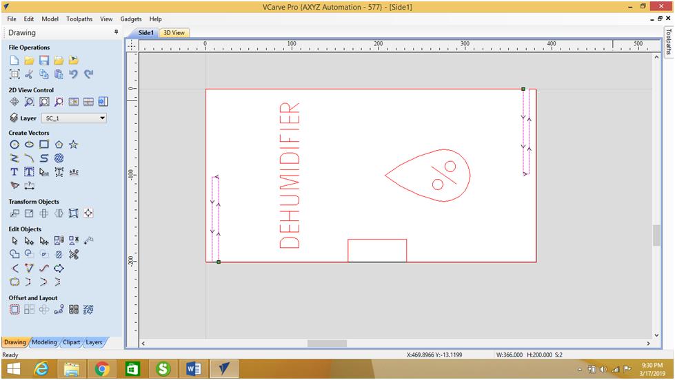The height and width of the screenshot is (380, 675).
Task: Cut selection with the scissors icon
Action: pyautogui.click(x=29, y=74)
